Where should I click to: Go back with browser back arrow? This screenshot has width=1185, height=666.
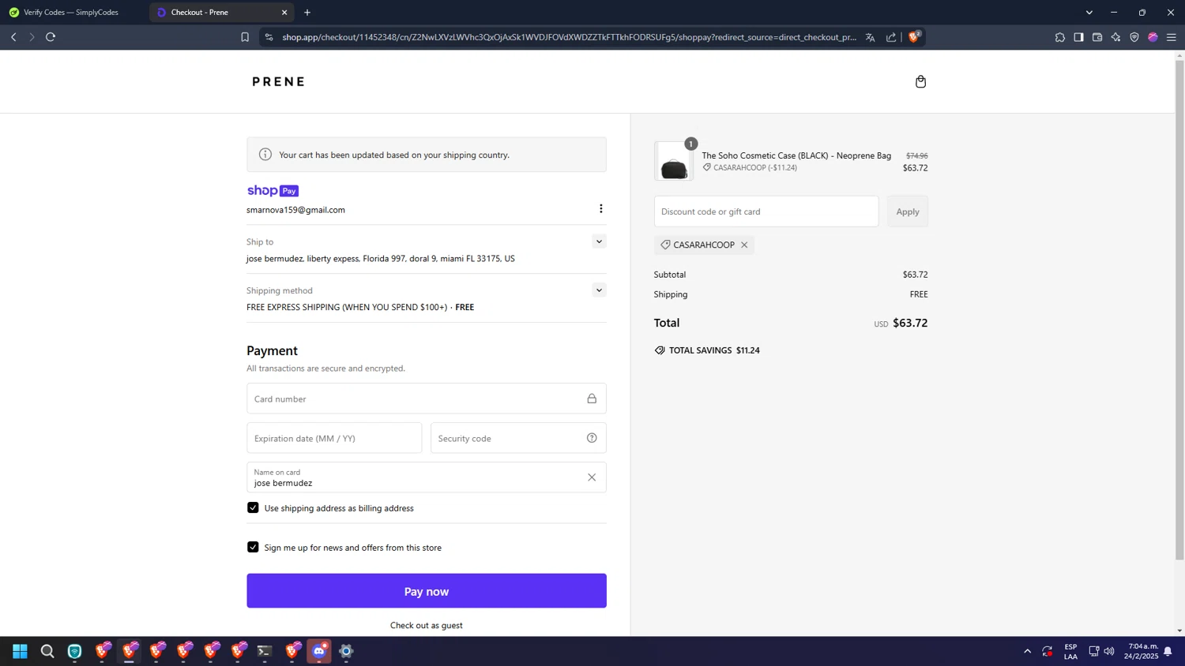pyautogui.click(x=13, y=37)
